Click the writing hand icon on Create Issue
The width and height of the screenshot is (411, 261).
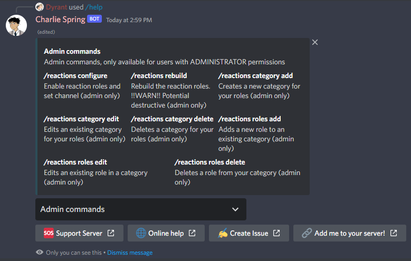[x=222, y=233]
